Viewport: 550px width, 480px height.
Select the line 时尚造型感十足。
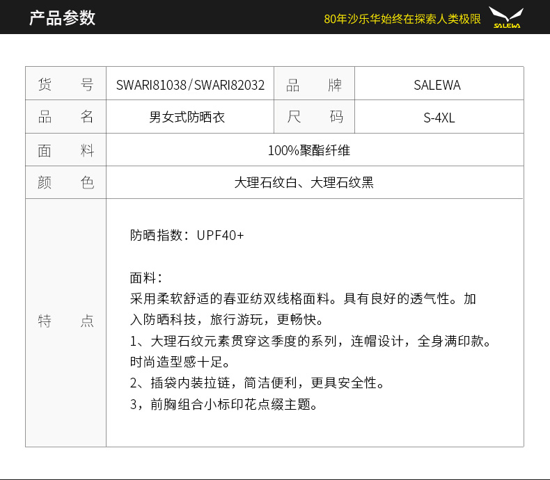click(x=180, y=362)
